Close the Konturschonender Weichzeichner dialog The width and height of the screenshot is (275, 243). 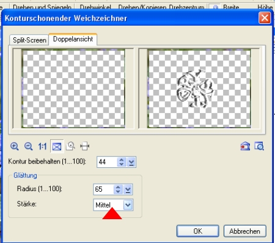(265, 18)
